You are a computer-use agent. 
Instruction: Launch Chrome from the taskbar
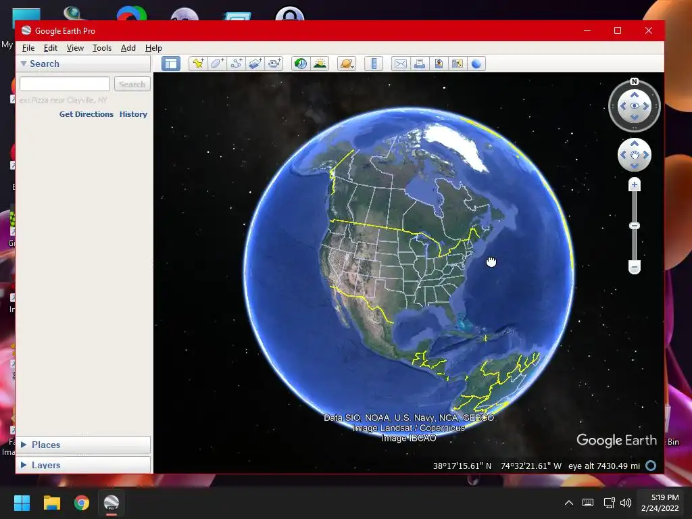pyautogui.click(x=81, y=503)
